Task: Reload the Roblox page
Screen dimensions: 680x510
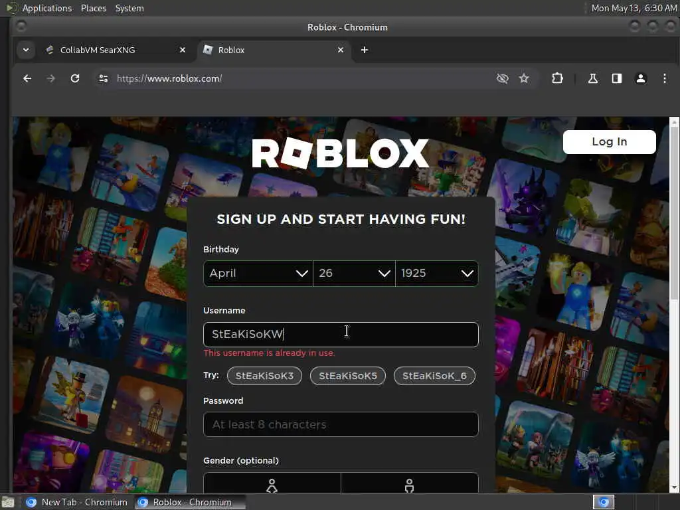Action: point(75,78)
